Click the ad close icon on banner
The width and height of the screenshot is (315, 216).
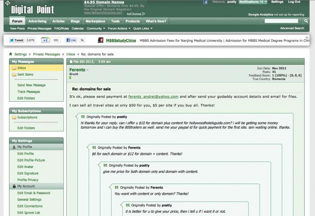coord(307,37)
